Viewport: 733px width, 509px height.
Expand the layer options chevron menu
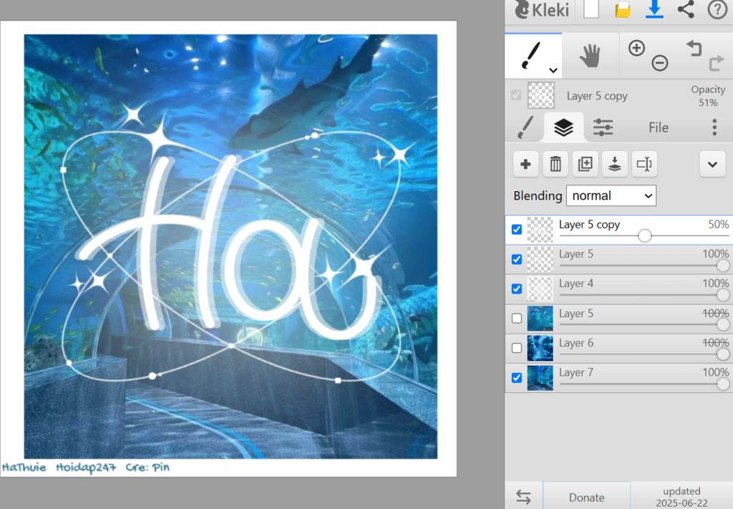coord(712,164)
